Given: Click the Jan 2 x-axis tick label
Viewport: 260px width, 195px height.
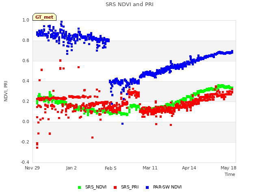Looking at the screenshot, I should tap(71, 168).
